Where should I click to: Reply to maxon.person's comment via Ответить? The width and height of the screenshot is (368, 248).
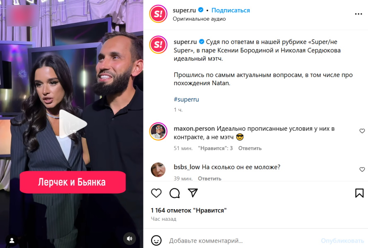pyautogui.click(x=250, y=148)
